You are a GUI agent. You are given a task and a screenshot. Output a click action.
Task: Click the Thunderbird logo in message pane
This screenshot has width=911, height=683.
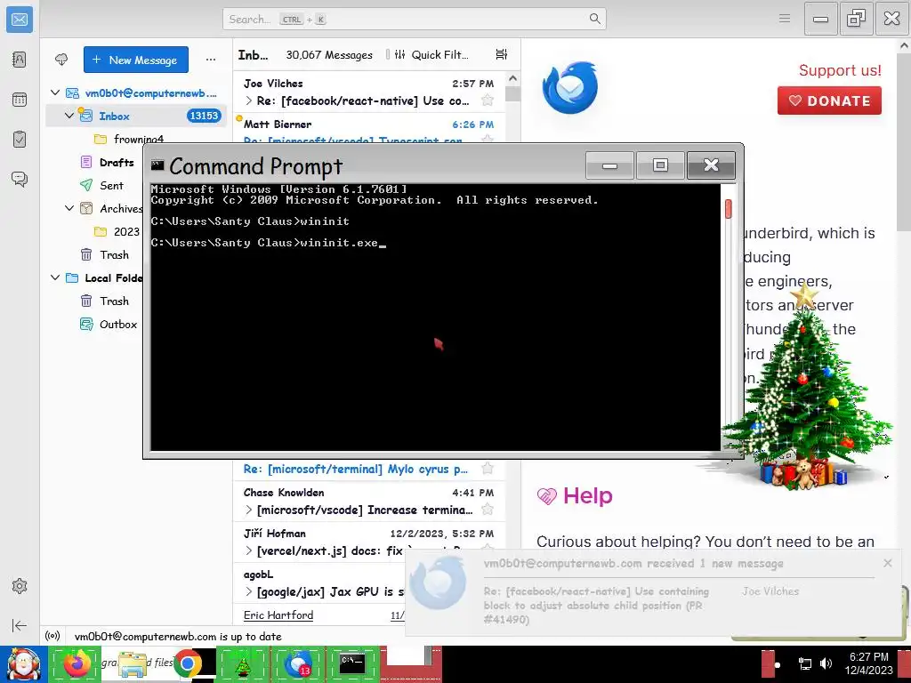pyautogui.click(x=569, y=88)
